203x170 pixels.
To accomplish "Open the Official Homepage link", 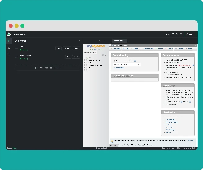I will pos(171,122).
